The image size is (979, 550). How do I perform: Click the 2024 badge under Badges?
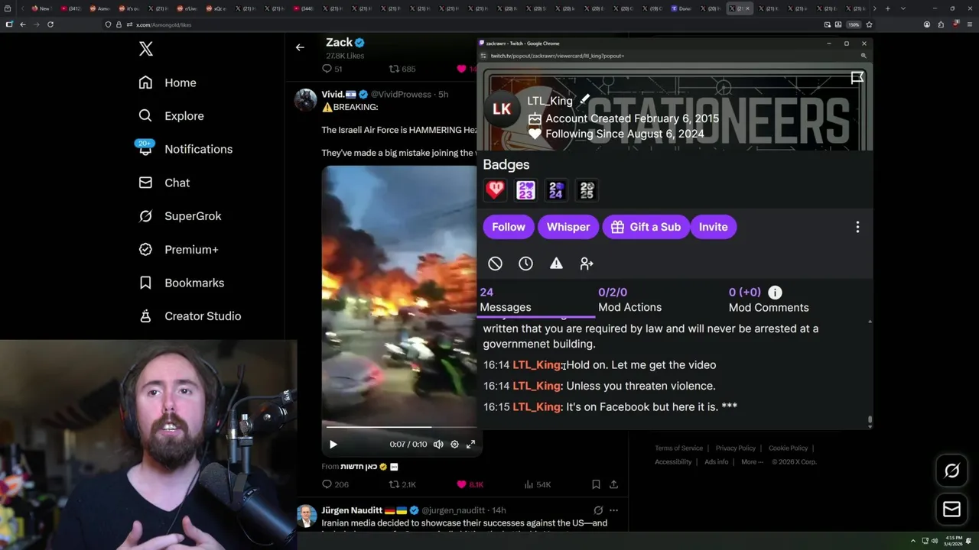click(556, 190)
